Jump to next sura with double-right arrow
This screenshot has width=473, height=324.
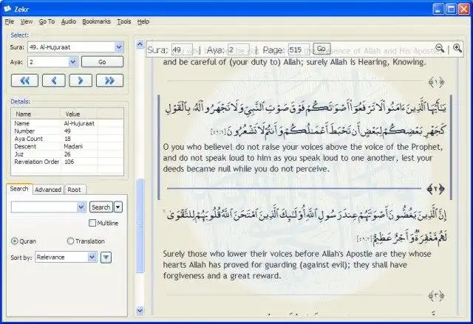pos(110,80)
